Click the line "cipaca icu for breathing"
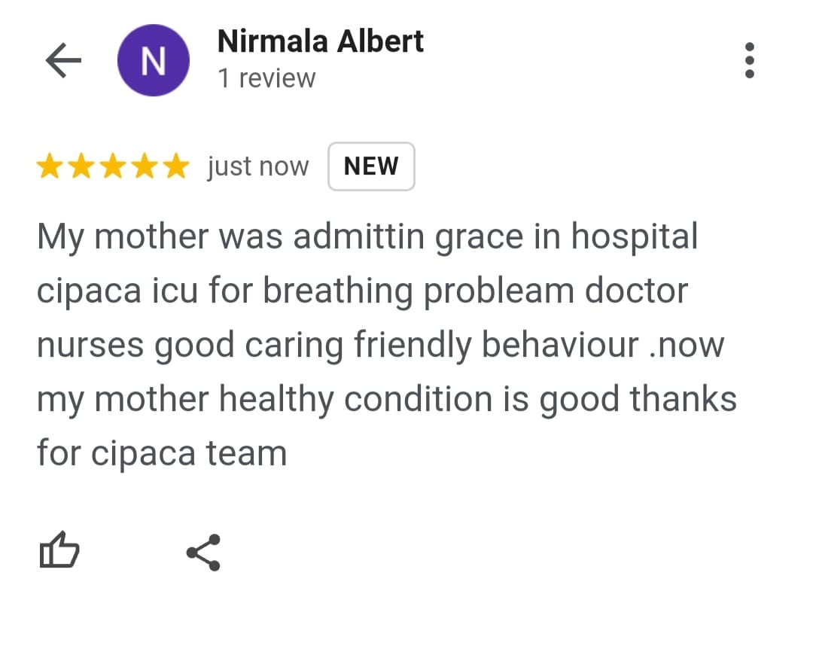 [362, 292]
